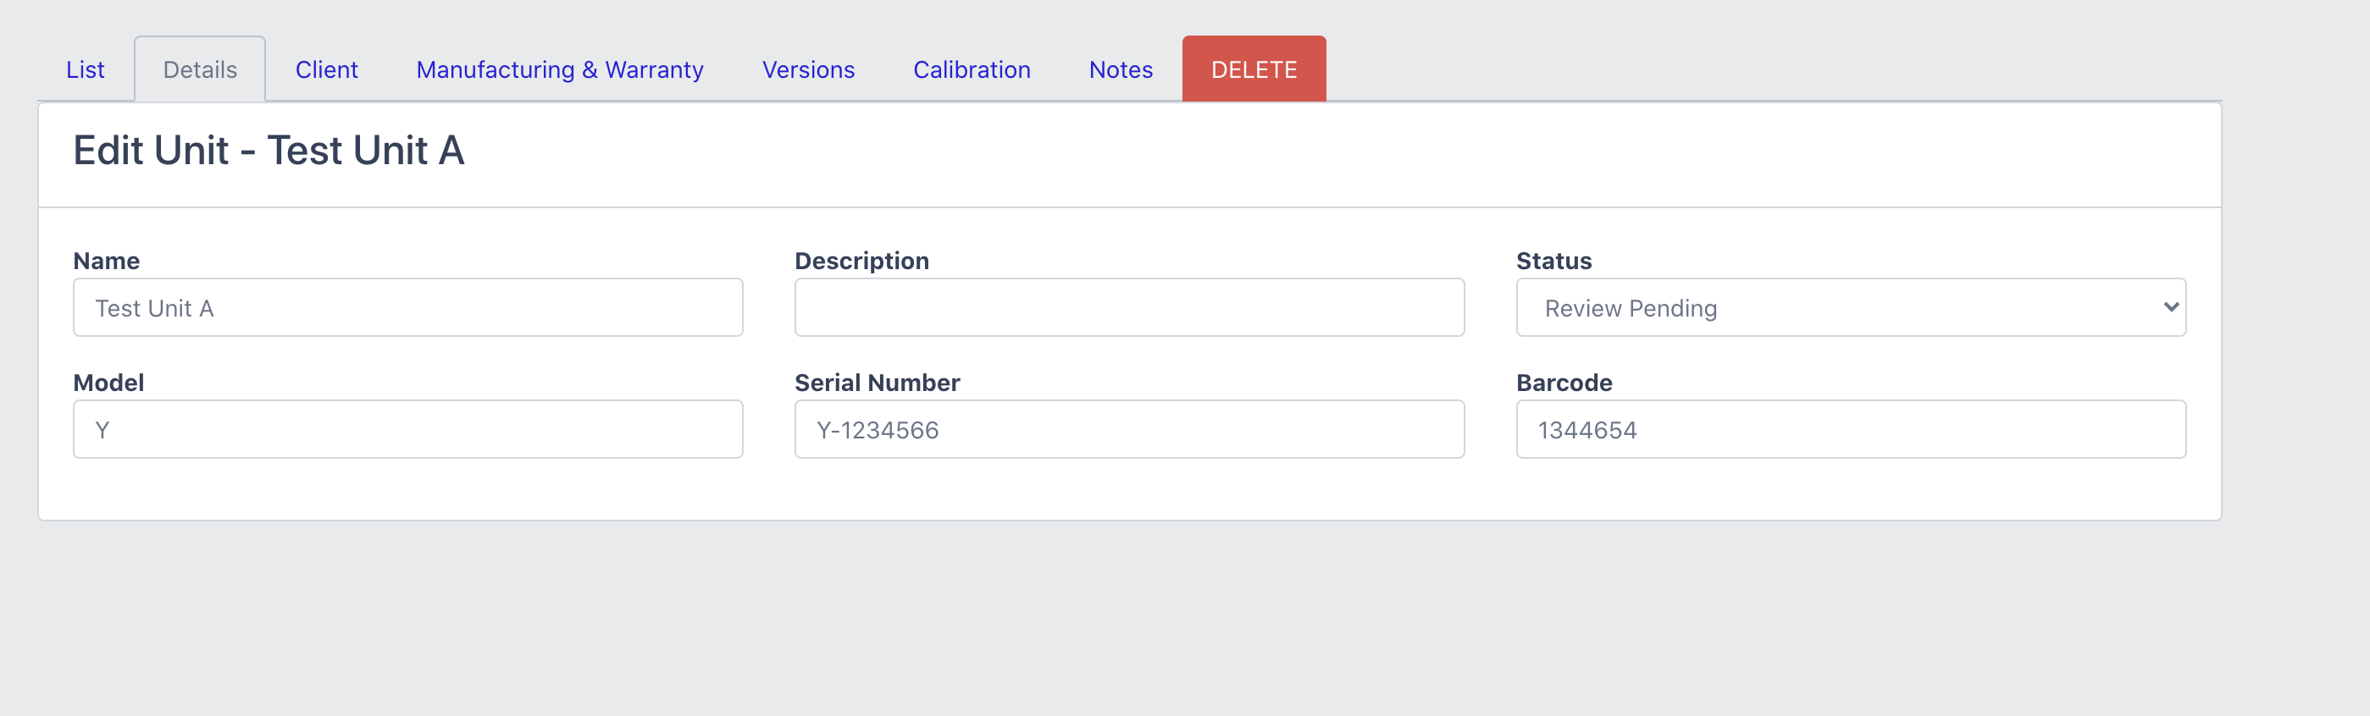Click the Serial Number label text
Viewport: 2370px width, 716px height.
(877, 383)
